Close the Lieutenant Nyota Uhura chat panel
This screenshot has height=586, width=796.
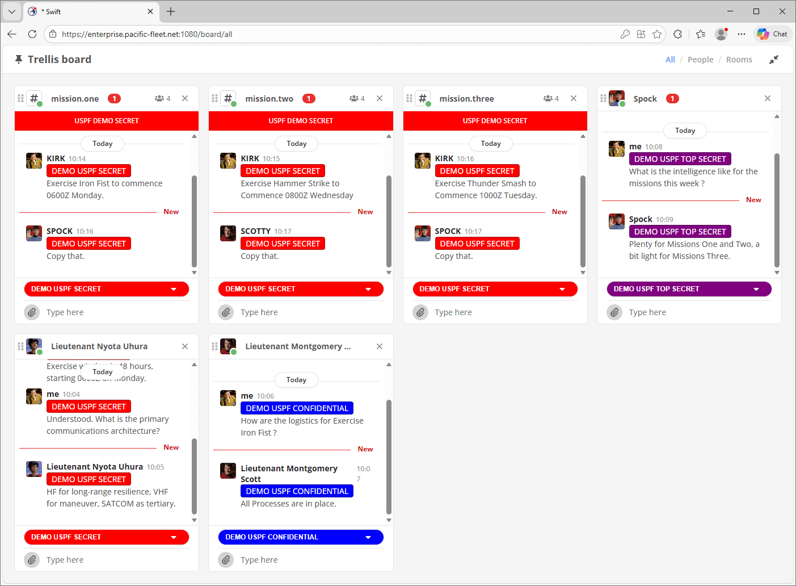[185, 346]
